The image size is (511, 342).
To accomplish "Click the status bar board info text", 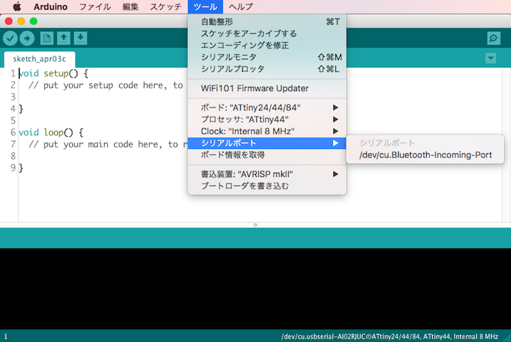I will 390,336.
